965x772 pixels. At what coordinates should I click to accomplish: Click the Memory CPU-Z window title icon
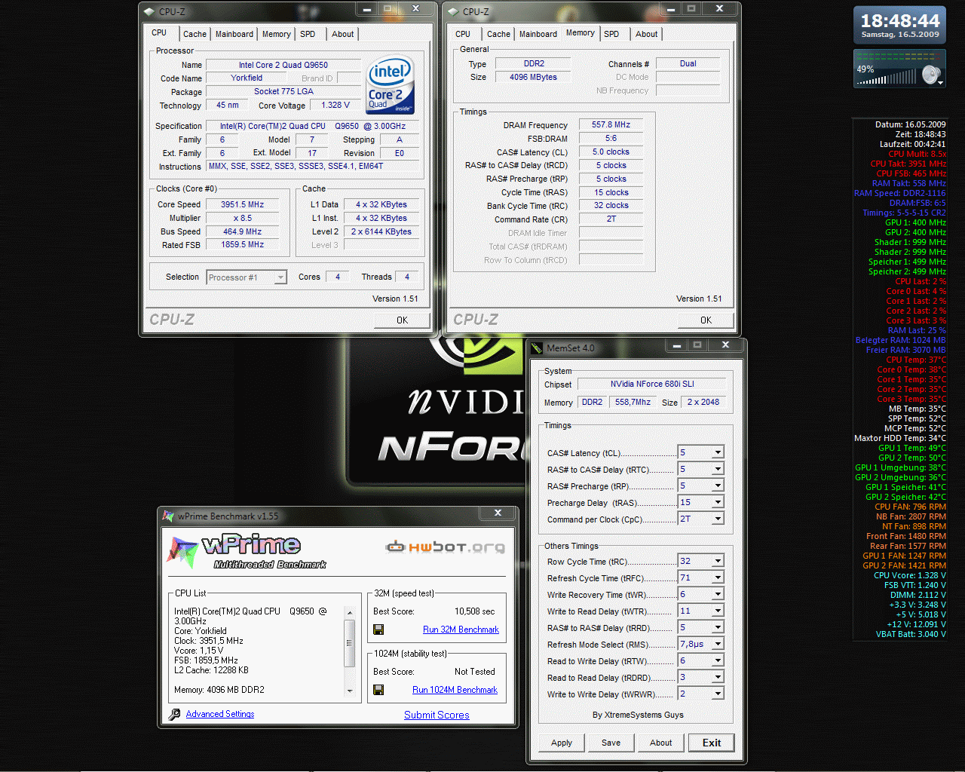pyautogui.click(x=453, y=11)
